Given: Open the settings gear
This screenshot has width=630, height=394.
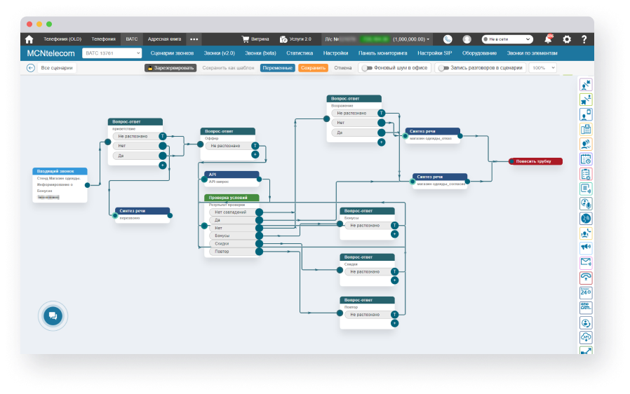Looking at the screenshot, I should [x=567, y=39].
